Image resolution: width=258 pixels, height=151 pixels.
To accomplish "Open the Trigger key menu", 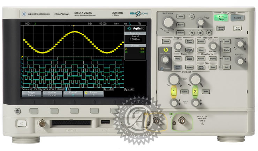I will pos(166,41).
